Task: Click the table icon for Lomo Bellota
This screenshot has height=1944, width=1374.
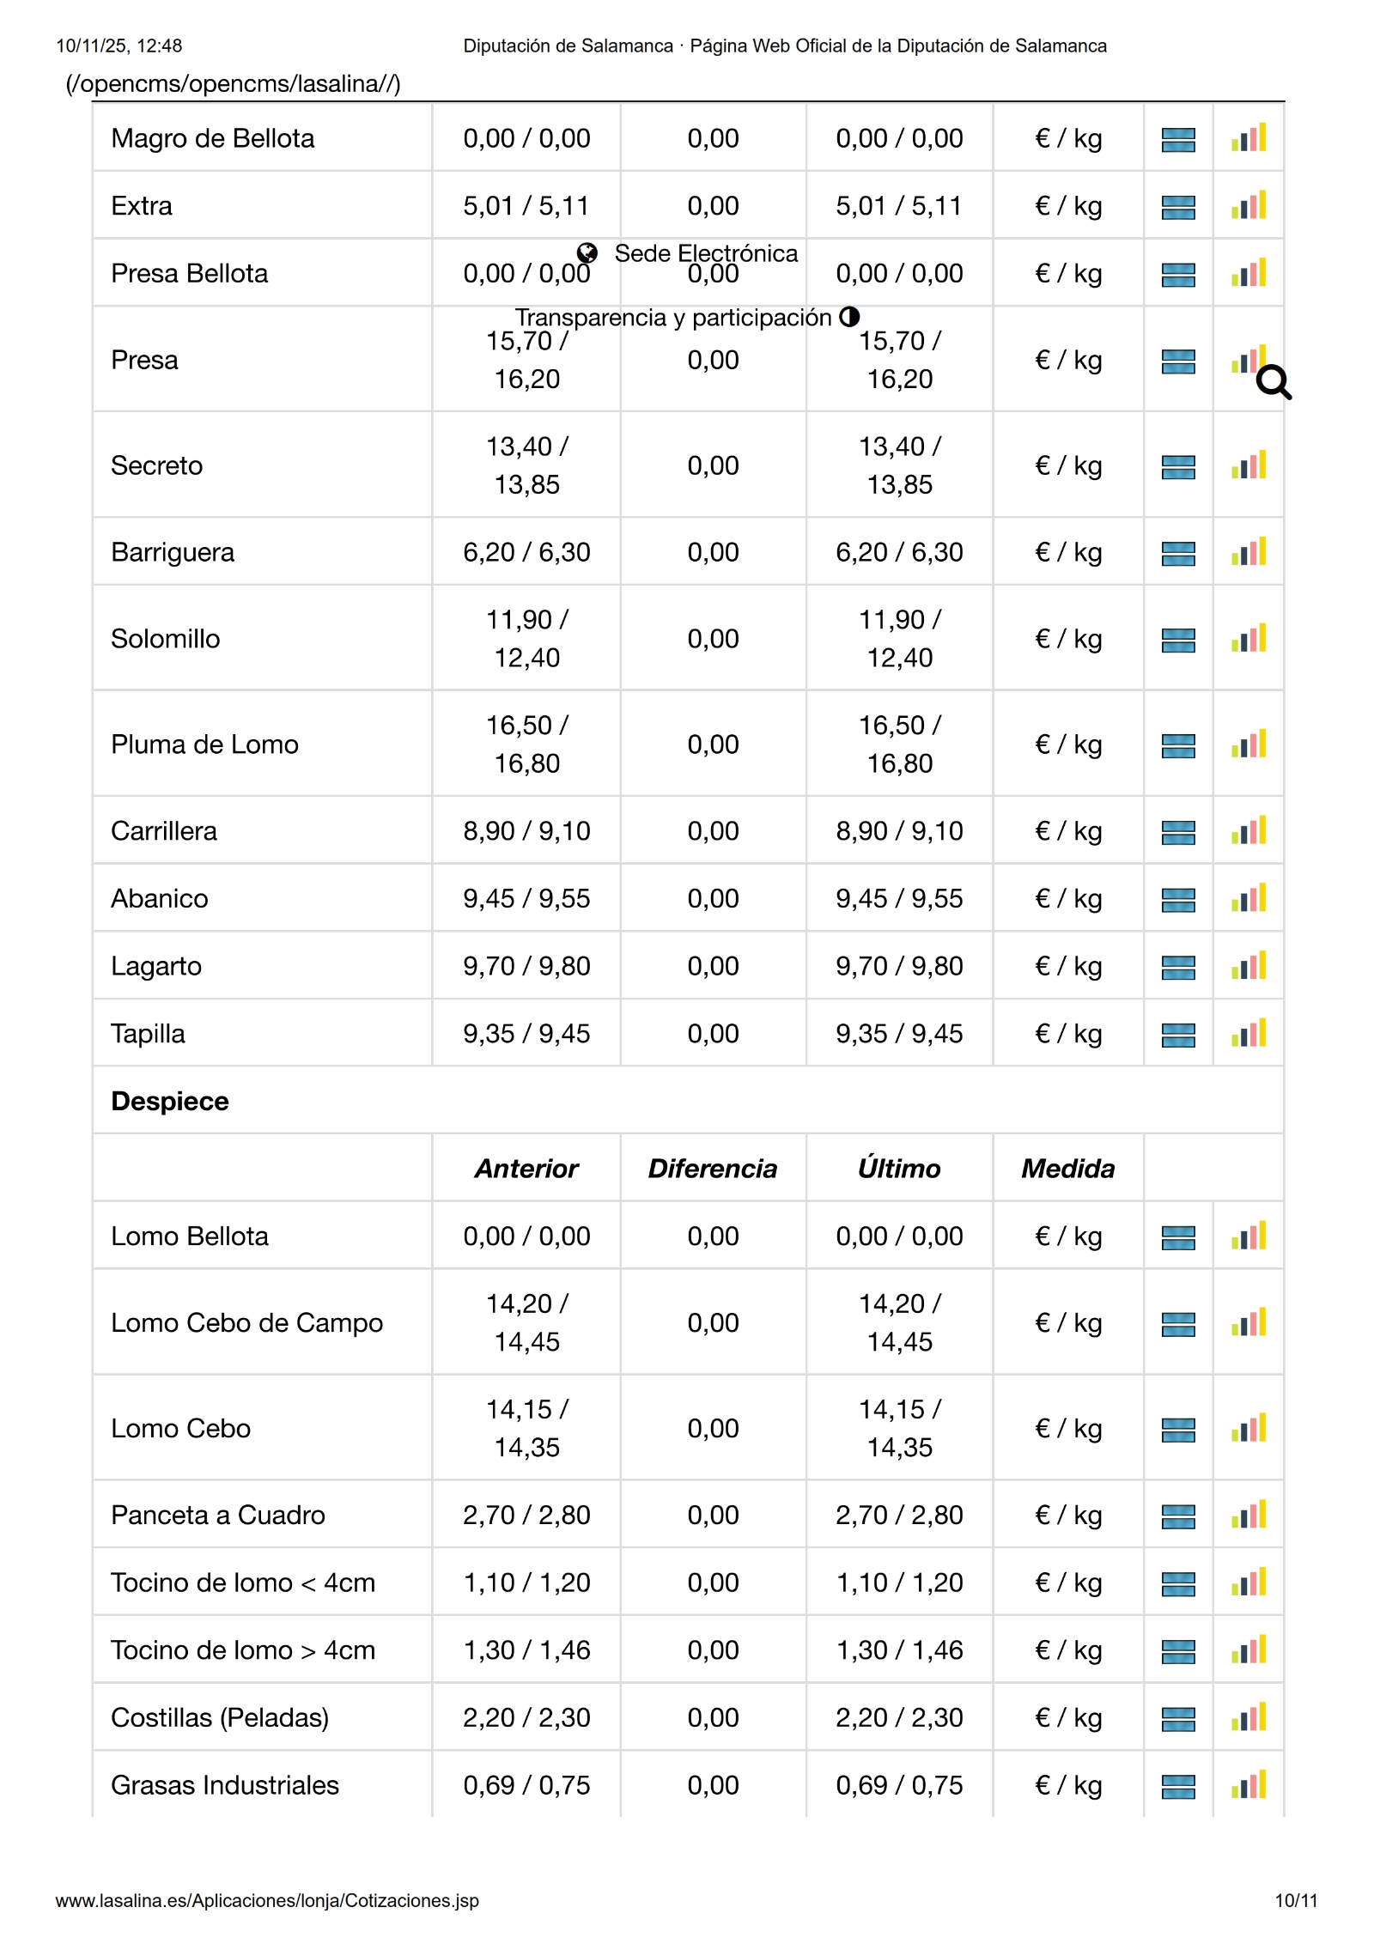Action: coord(1177,1237)
